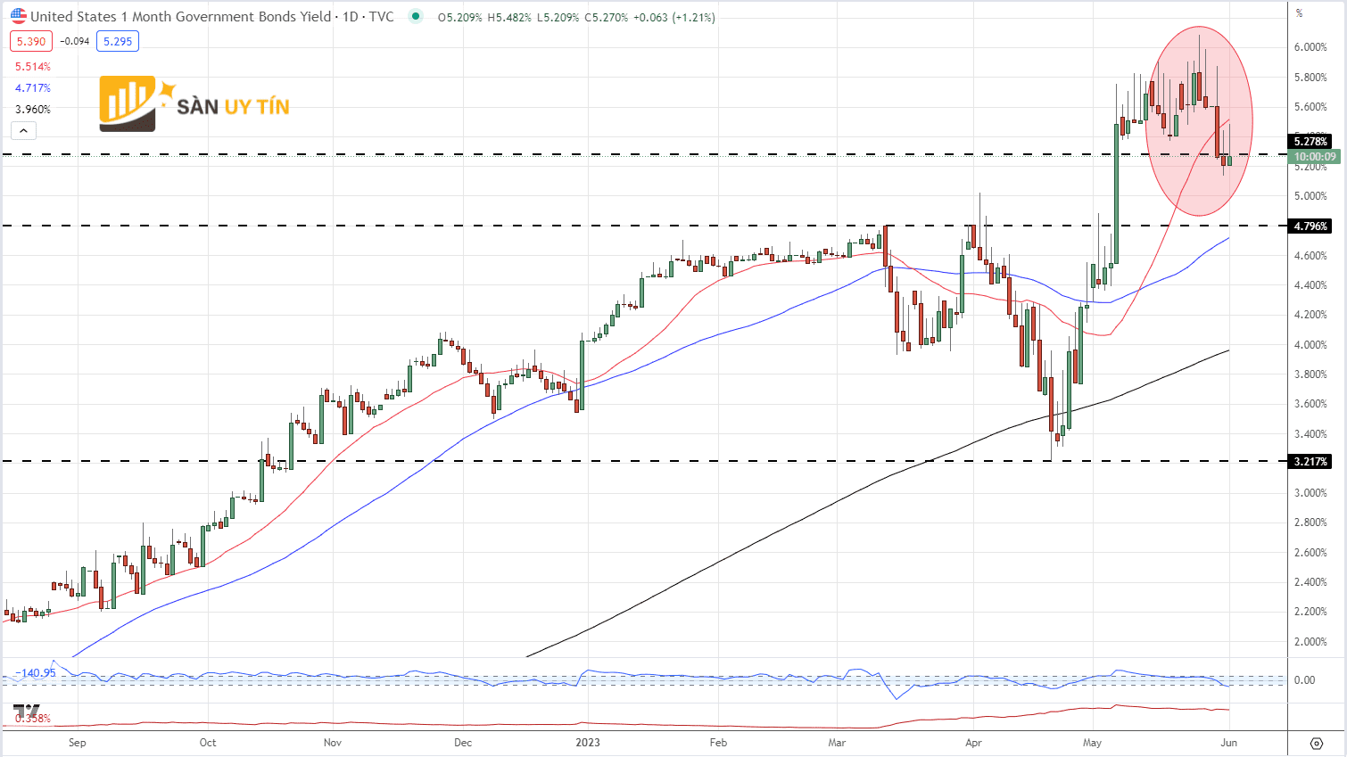Click the O5.209% open value in header
Image resolution: width=1347 pixels, height=757 pixels.
pyautogui.click(x=460, y=17)
